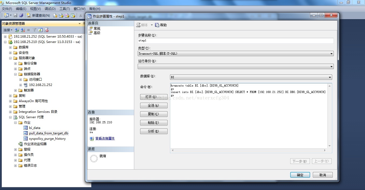
Task: Click the 新建查询(N) new query button
Action: [38, 15]
